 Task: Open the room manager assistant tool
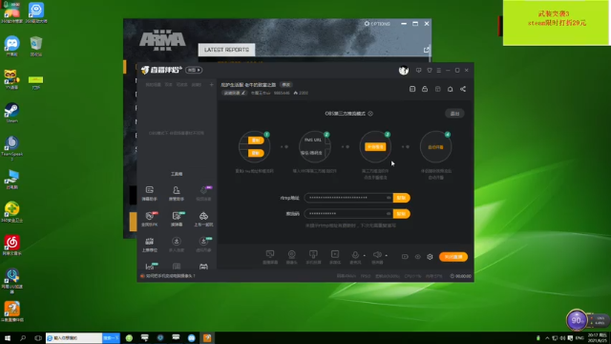point(176,193)
